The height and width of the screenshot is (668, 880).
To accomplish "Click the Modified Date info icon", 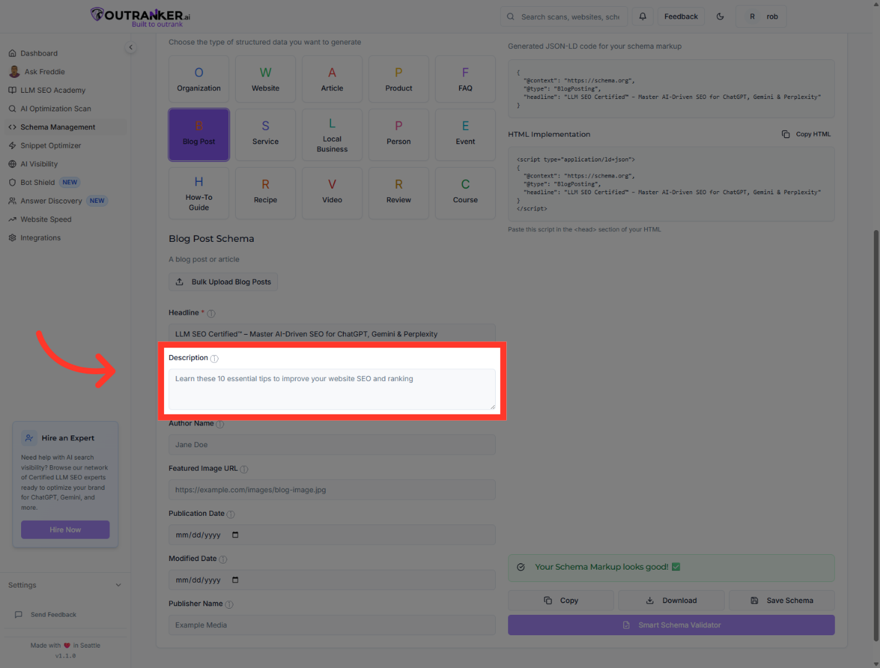I will tap(223, 560).
